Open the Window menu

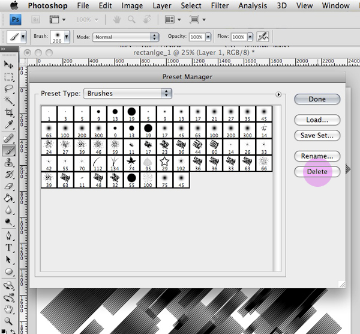point(335,5)
